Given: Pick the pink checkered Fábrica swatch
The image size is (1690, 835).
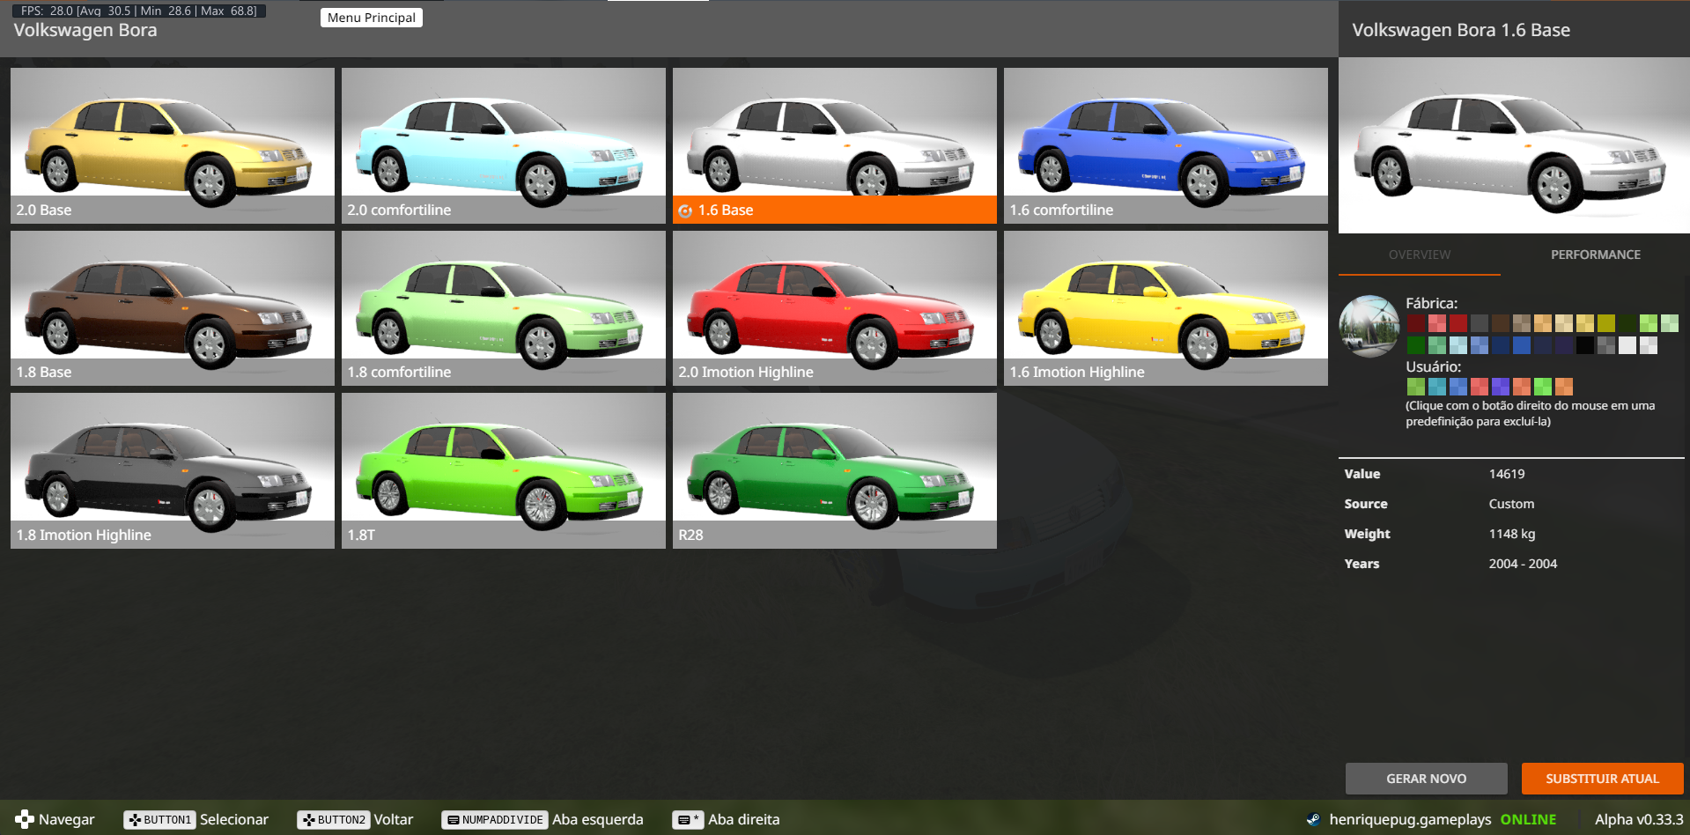Looking at the screenshot, I should click(x=1437, y=323).
